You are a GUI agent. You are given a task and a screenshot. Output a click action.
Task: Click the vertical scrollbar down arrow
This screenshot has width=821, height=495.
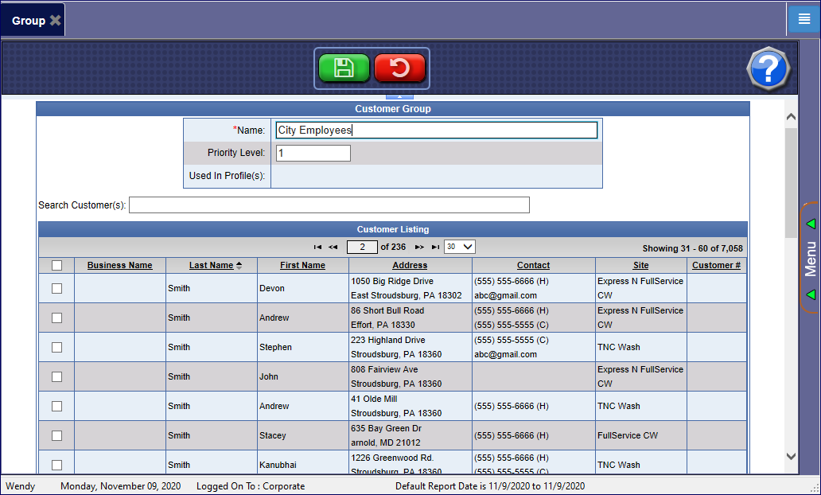point(791,456)
